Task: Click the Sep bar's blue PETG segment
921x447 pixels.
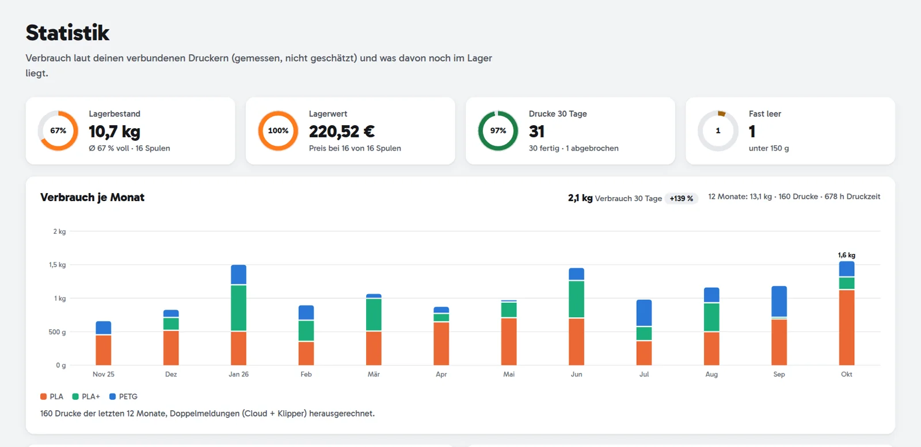Action: pos(779,302)
